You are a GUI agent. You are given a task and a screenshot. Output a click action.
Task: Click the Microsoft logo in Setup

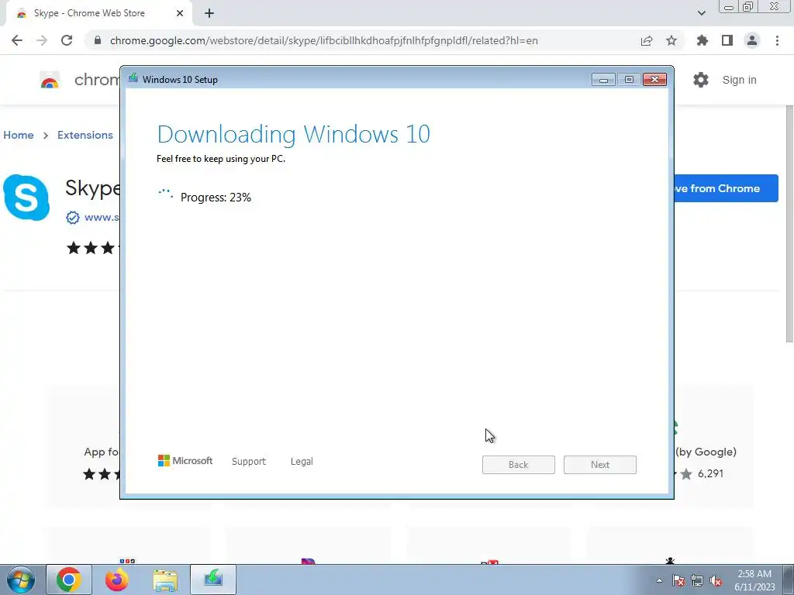[x=185, y=461]
